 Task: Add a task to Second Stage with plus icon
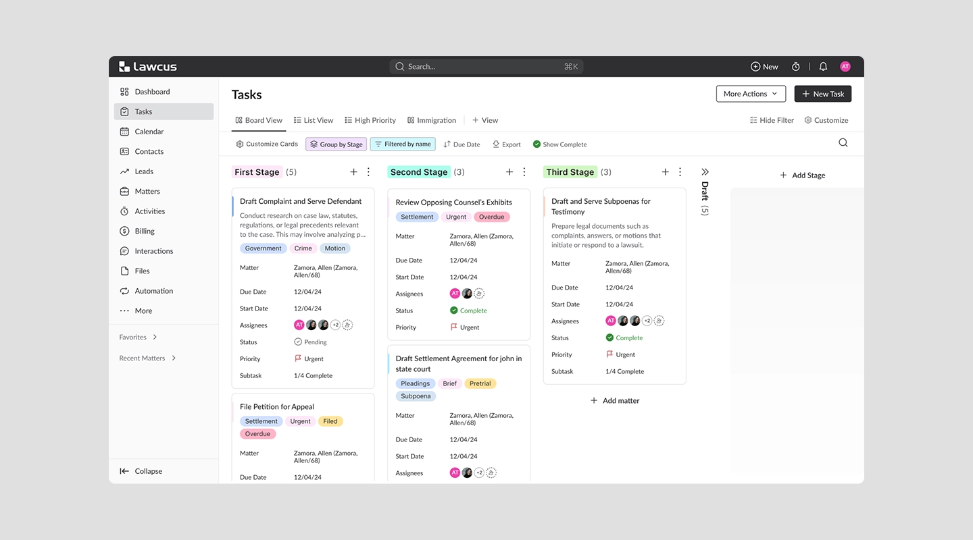click(509, 172)
